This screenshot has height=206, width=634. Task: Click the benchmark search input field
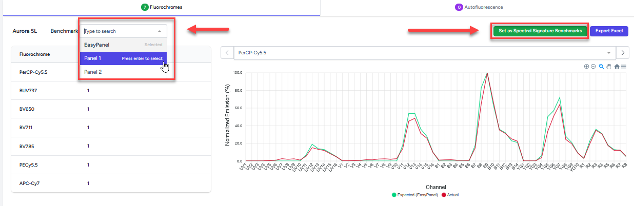click(x=119, y=31)
